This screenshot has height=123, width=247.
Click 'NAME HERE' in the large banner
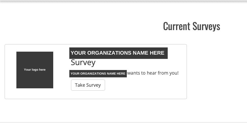[x=148, y=53]
